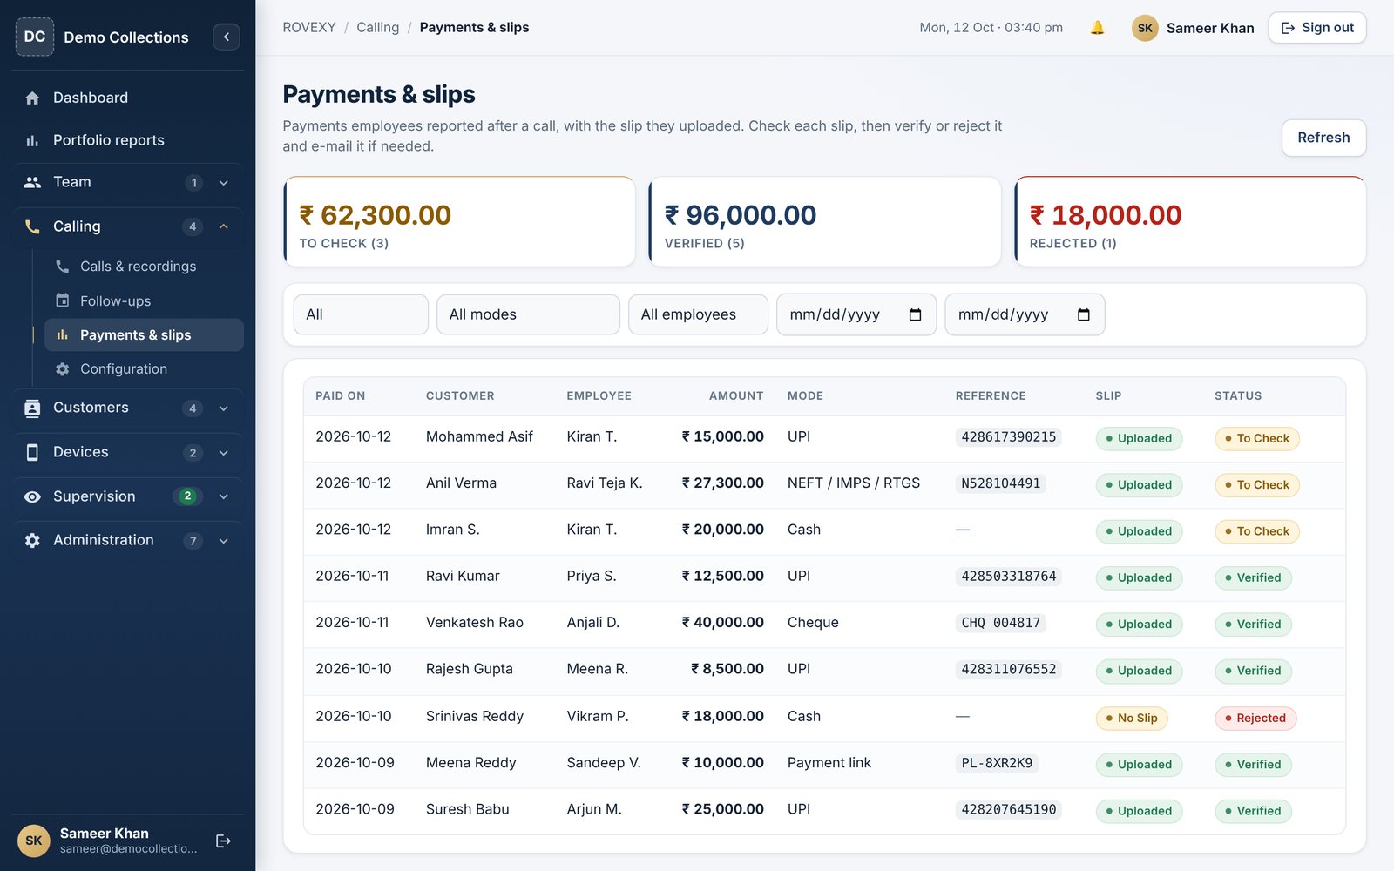
Task: Click reference CHQ 004817
Action: click(x=1000, y=623)
